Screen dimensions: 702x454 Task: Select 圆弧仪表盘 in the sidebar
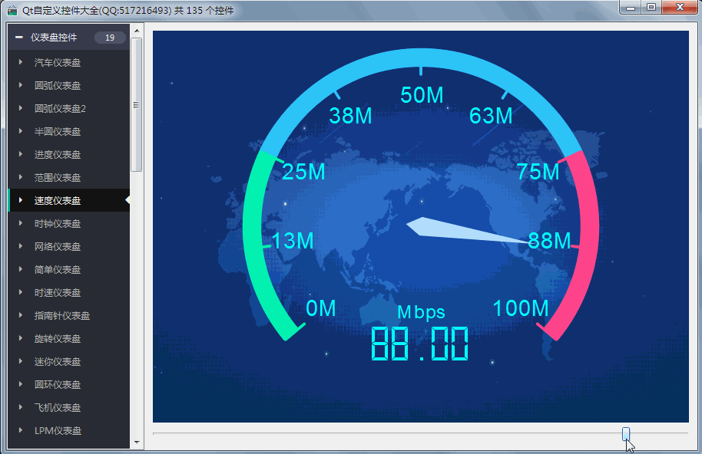(x=58, y=85)
